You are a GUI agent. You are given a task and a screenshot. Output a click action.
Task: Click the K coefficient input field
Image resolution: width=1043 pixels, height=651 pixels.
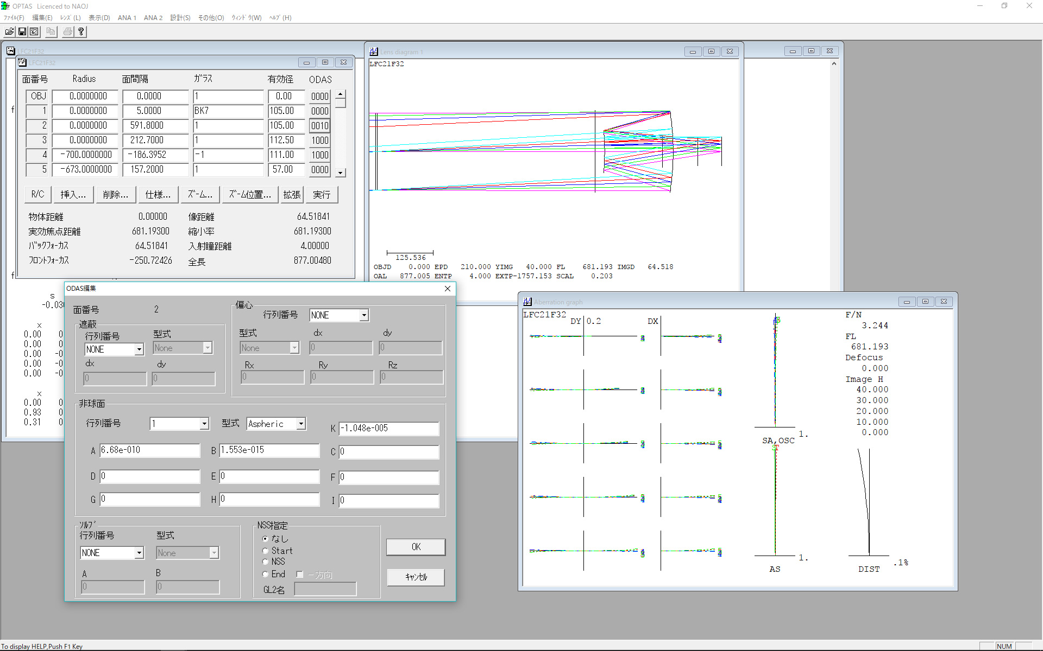click(388, 429)
